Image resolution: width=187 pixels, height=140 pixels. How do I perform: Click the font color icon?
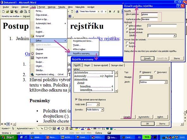[89, 129]
